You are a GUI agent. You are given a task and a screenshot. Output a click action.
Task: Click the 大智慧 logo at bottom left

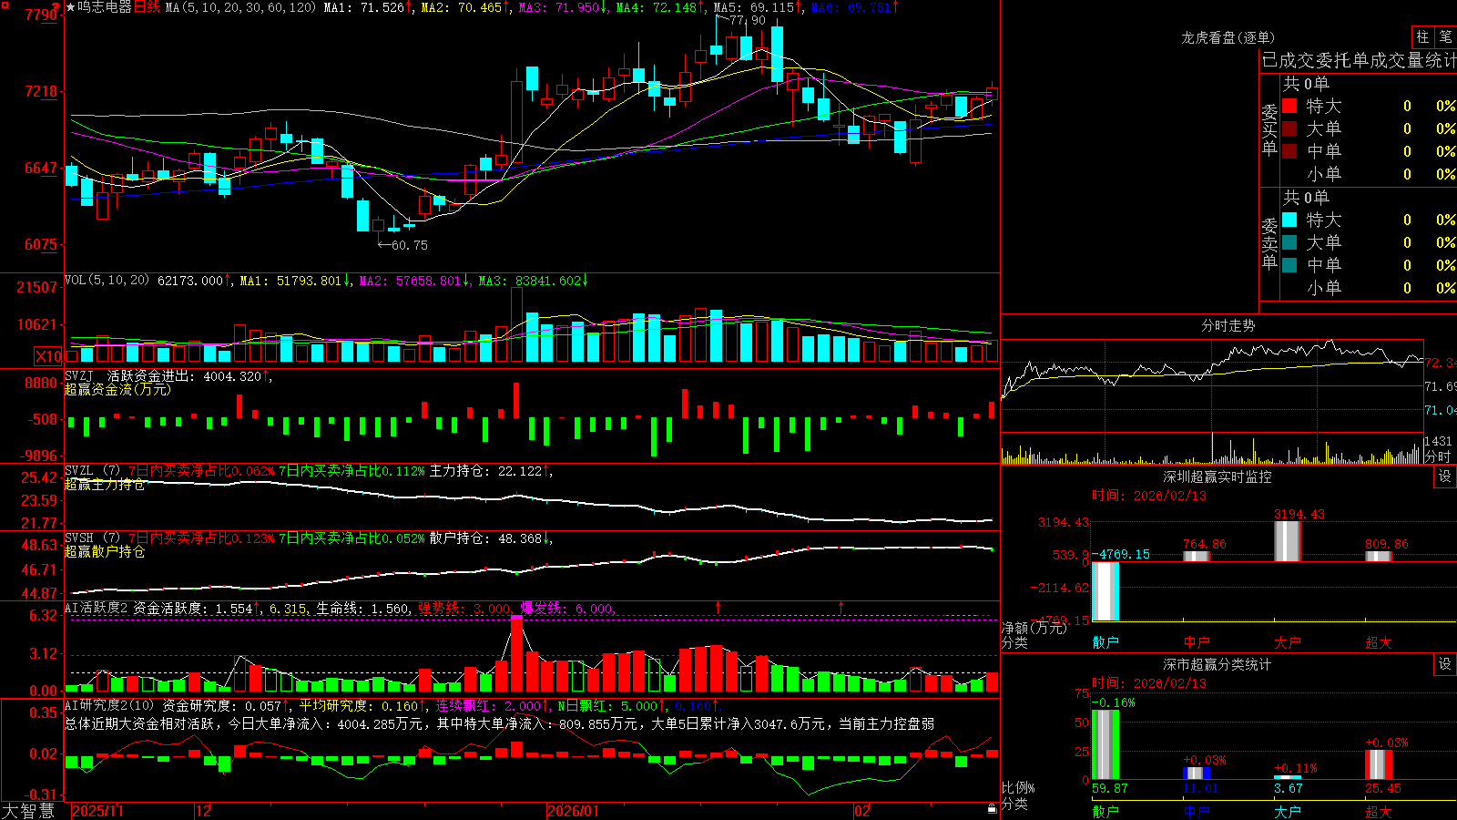pos(28,811)
